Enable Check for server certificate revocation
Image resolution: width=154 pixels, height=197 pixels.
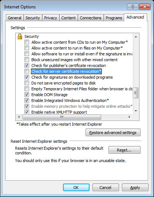pyautogui.click(x=27, y=71)
